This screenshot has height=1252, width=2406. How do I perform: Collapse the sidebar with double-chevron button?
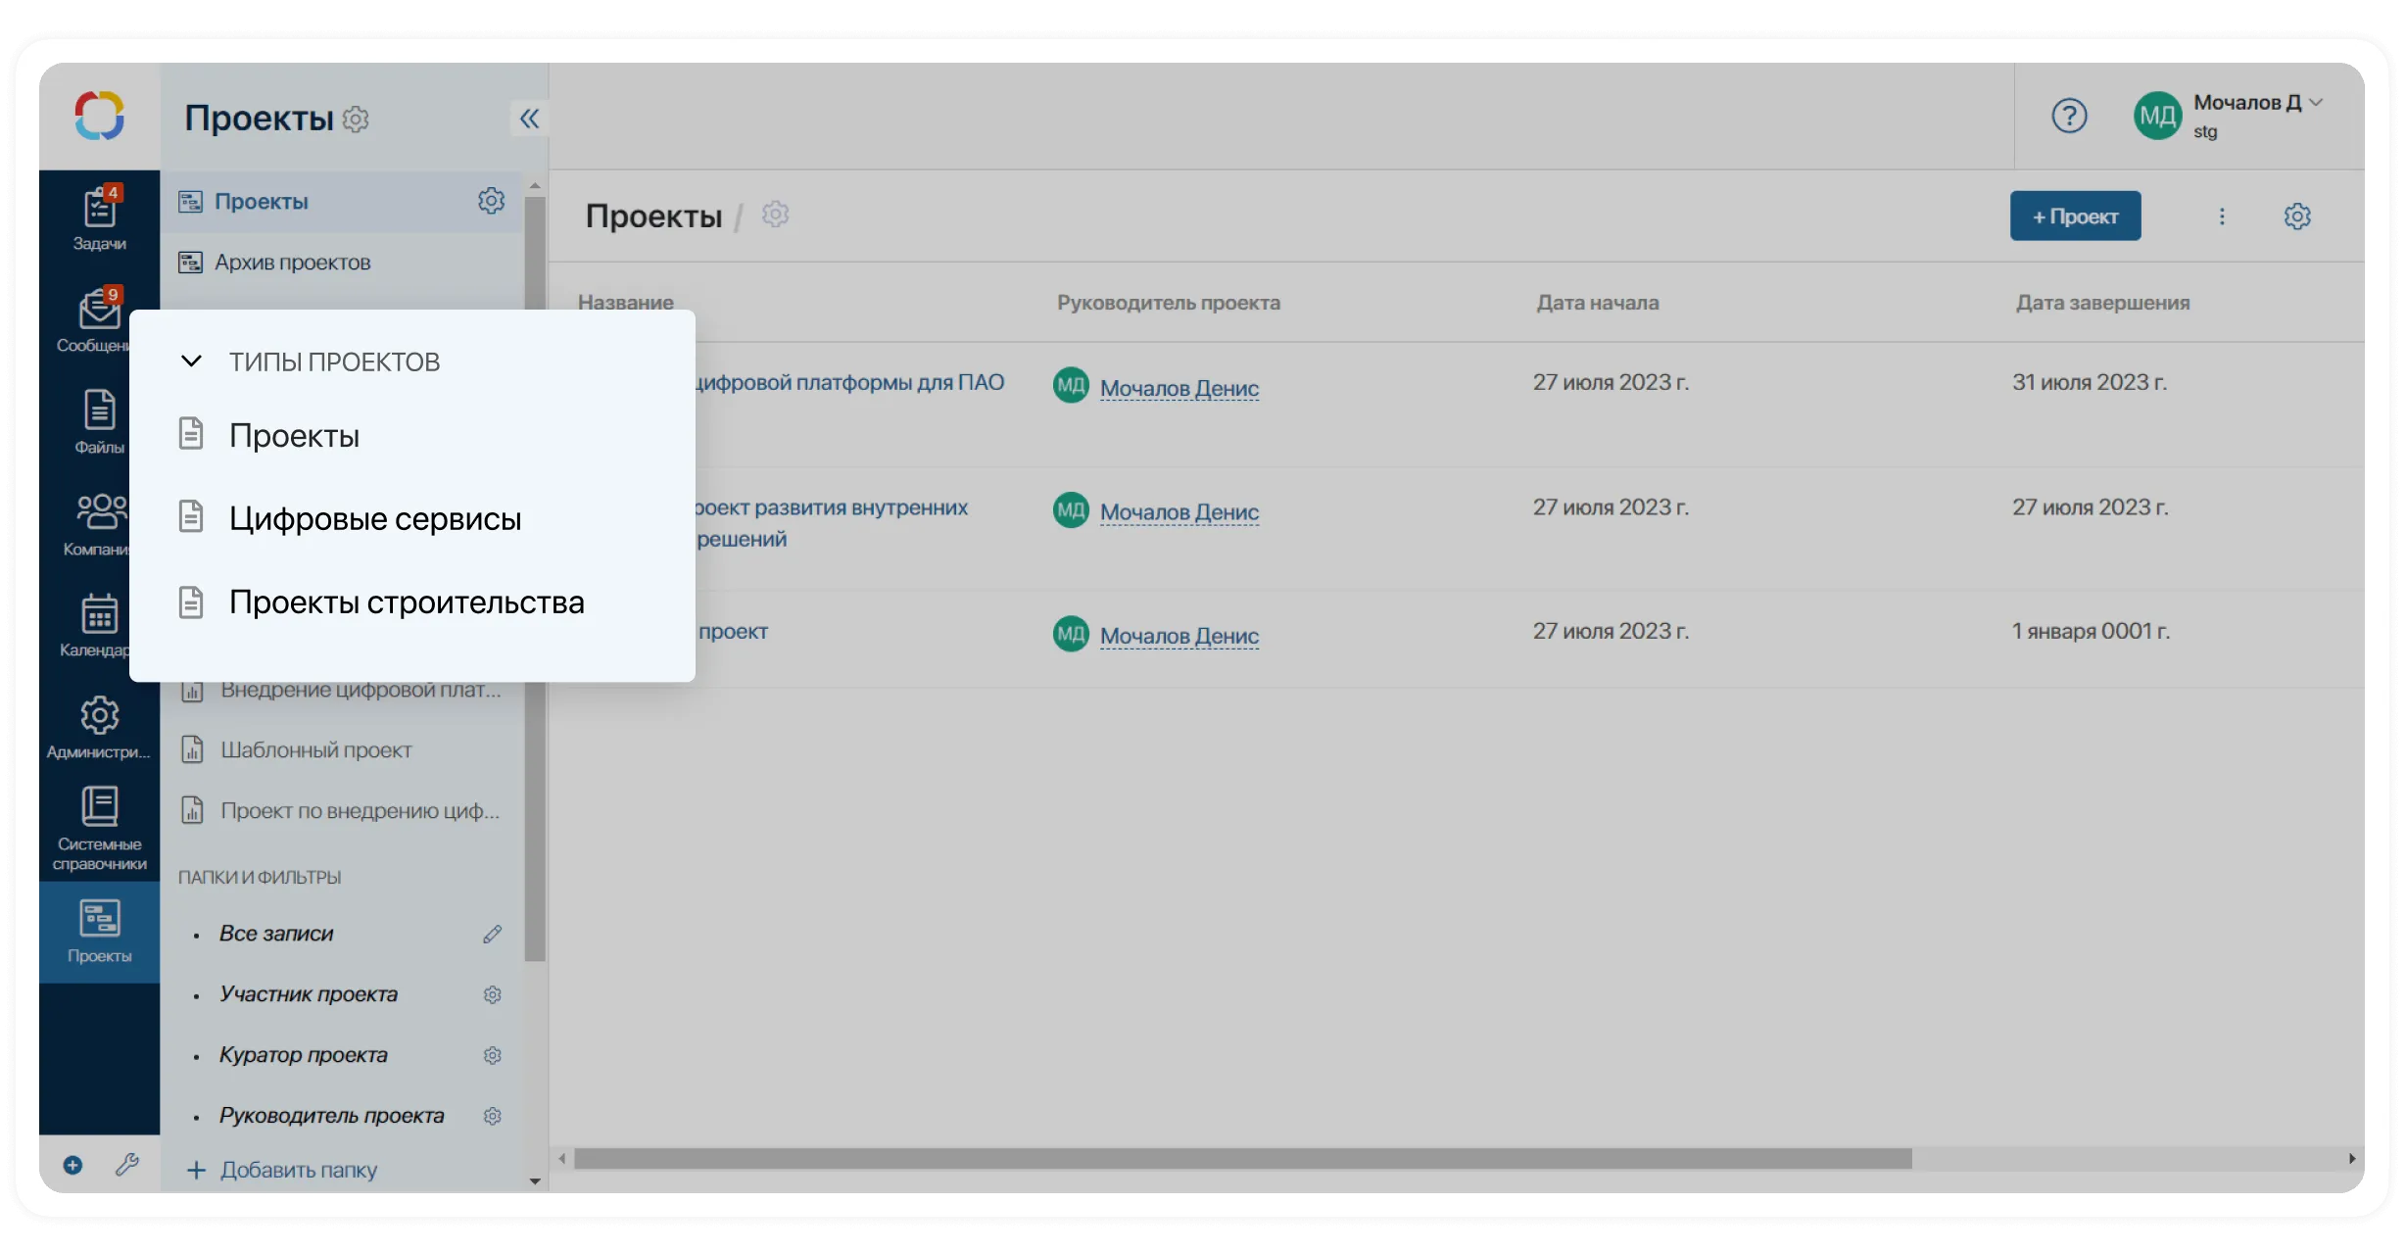pyautogui.click(x=529, y=119)
